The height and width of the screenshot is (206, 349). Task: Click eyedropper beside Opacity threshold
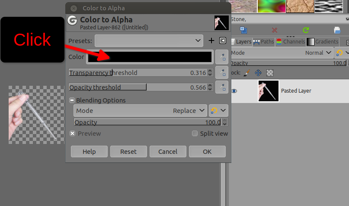[x=222, y=87]
